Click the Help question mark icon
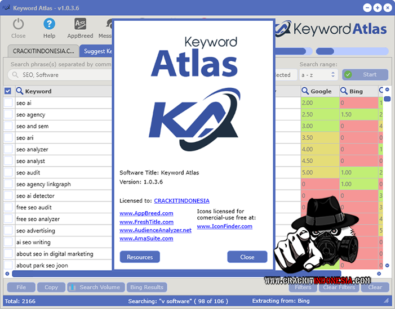 [x=50, y=24]
